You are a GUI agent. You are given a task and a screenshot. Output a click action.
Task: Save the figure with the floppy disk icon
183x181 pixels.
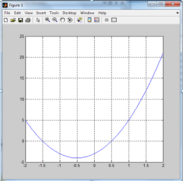pos(21,20)
